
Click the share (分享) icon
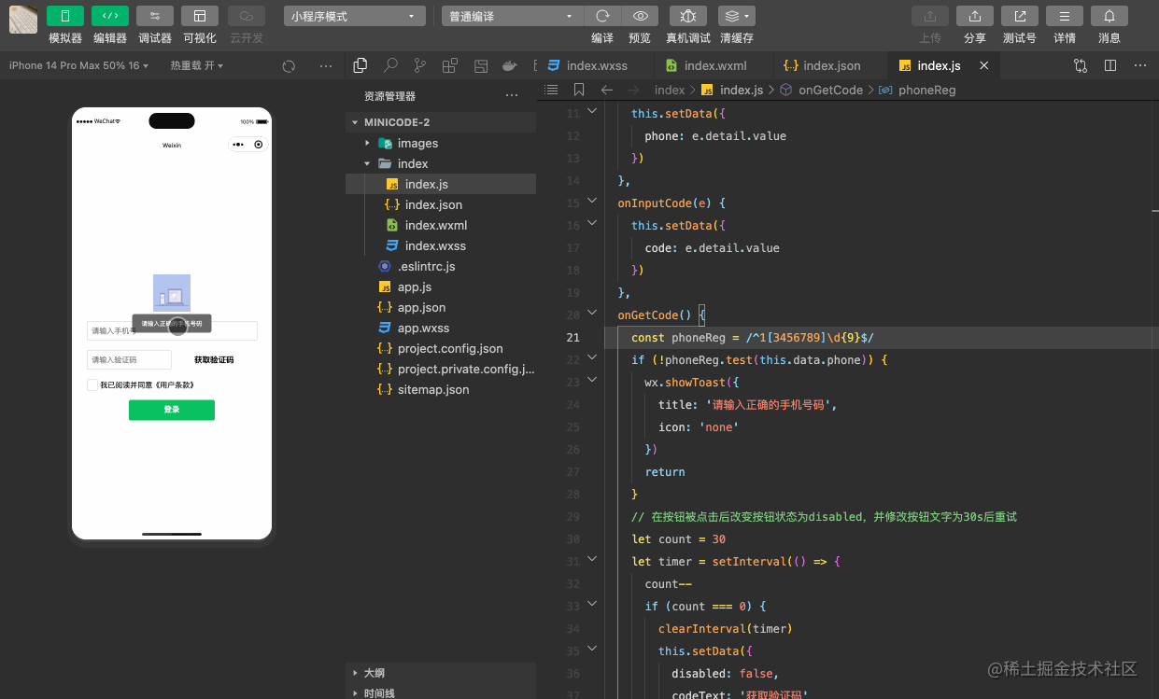coord(975,17)
